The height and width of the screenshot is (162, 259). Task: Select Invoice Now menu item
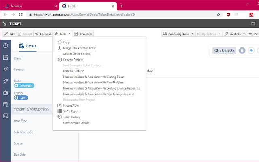click(x=71, y=105)
